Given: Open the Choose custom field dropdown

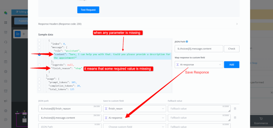Looking at the screenshot, I should 134,126.
